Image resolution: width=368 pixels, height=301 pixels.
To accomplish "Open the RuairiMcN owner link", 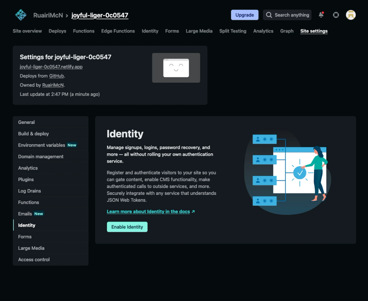I will (x=53, y=85).
